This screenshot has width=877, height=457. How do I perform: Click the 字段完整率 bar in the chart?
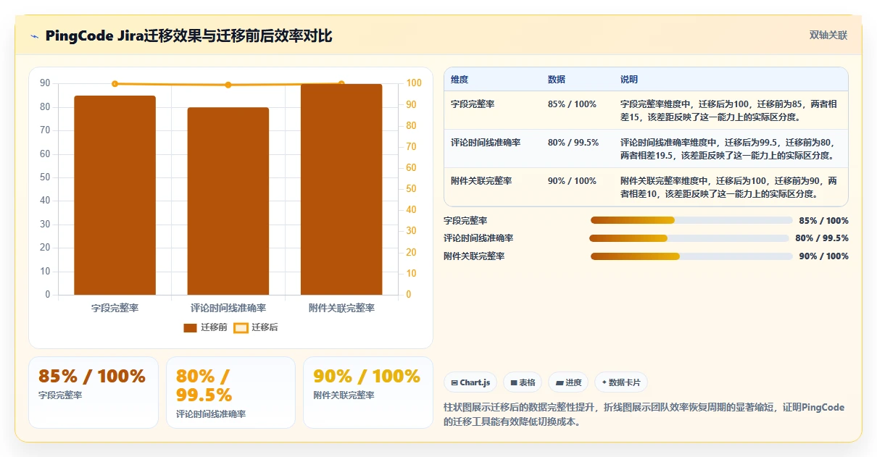(115, 196)
